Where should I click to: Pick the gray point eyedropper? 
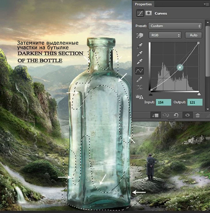[140, 54]
